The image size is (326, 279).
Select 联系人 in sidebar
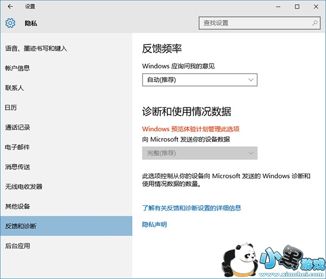(x=66, y=88)
